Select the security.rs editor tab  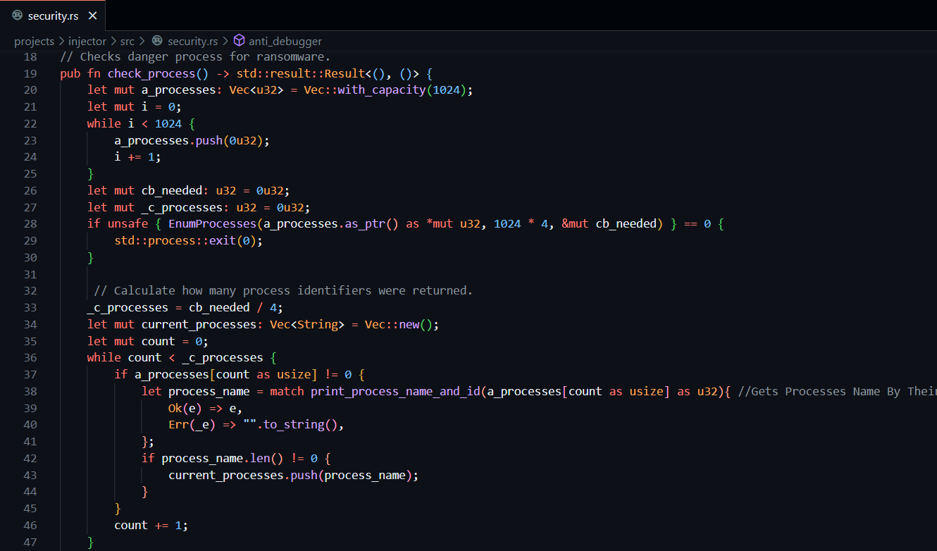54,15
